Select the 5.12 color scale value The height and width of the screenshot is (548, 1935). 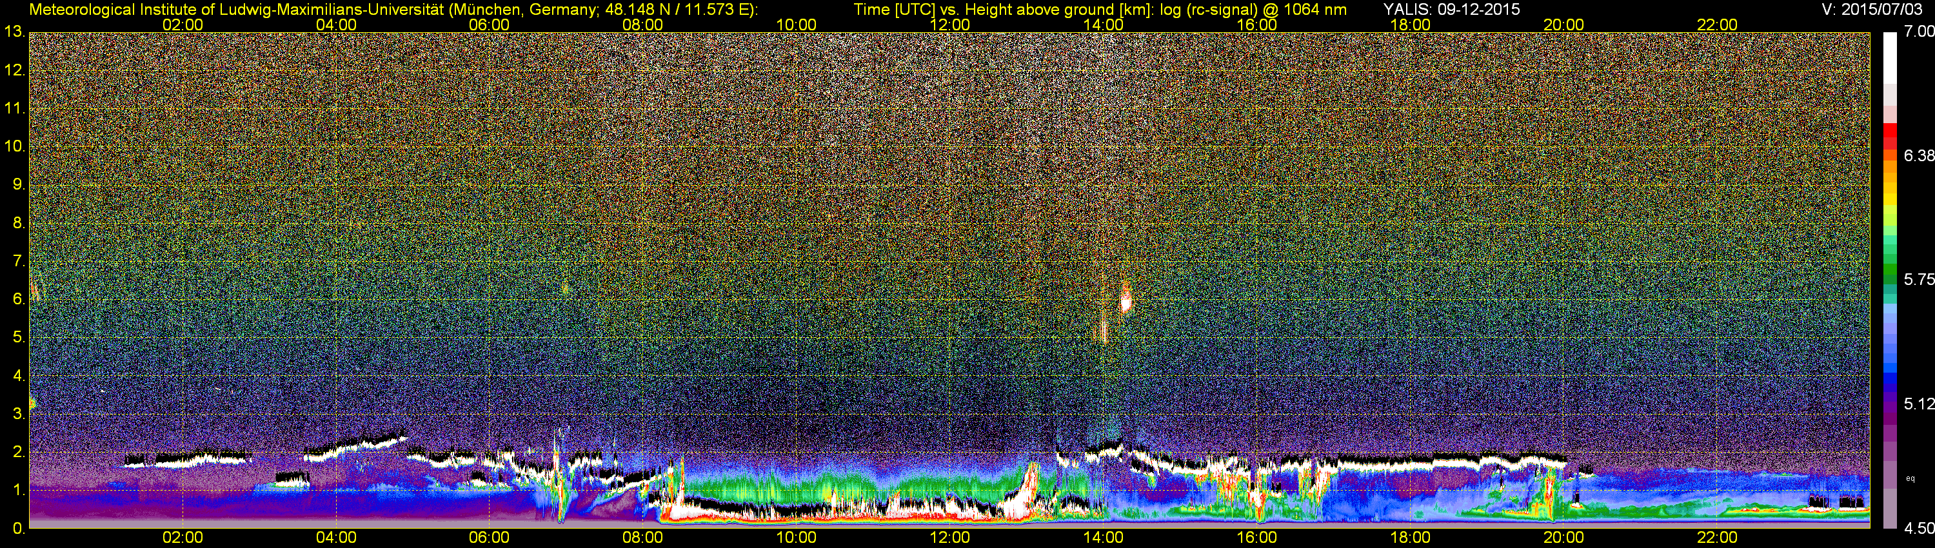tap(1918, 404)
